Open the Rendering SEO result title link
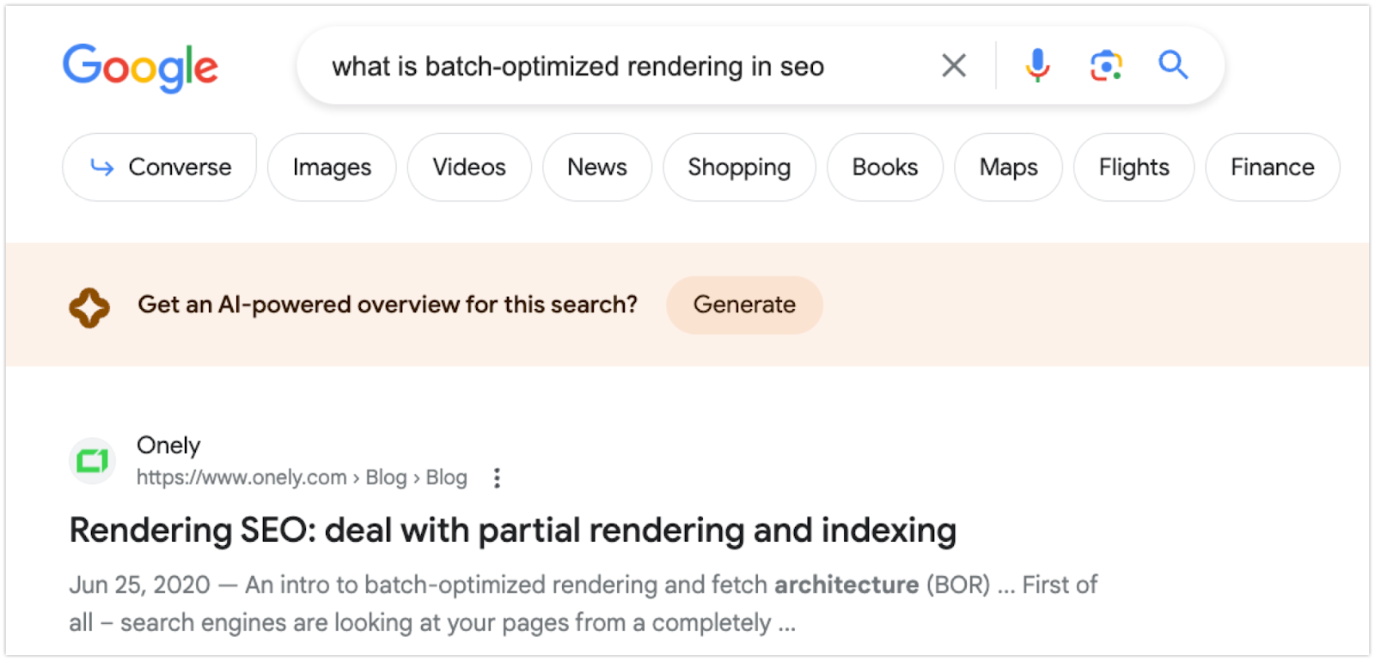The image size is (1375, 661). coord(512,531)
